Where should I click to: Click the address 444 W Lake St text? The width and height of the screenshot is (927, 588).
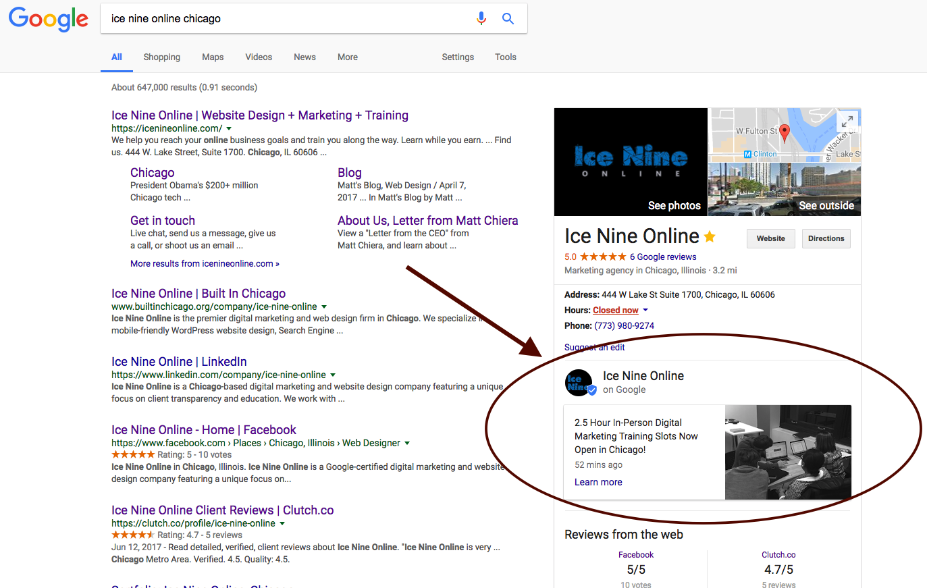(x=688, y=295)
